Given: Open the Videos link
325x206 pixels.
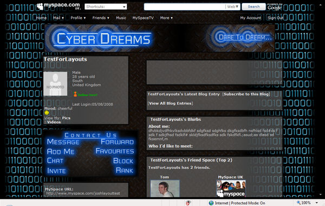Looking at the screenshot, I should pos(54,122).
